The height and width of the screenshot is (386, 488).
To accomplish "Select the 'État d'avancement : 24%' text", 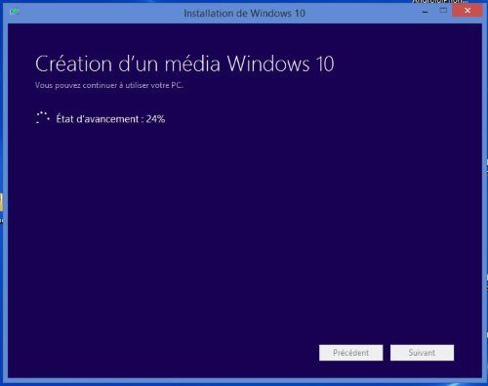I will coord(110,119).
